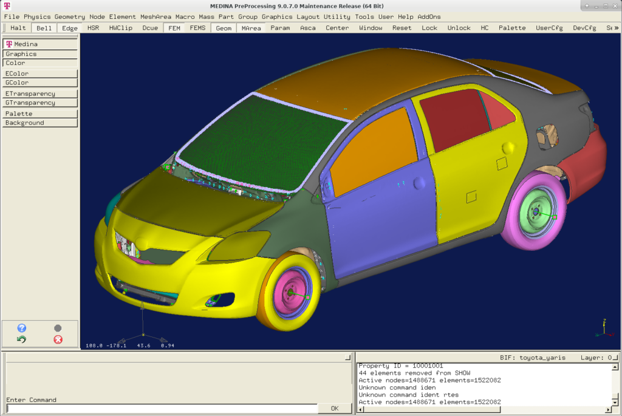Click Palette in the top toolbar
This screenshot has height=416, width=622.
pos(512,28)
